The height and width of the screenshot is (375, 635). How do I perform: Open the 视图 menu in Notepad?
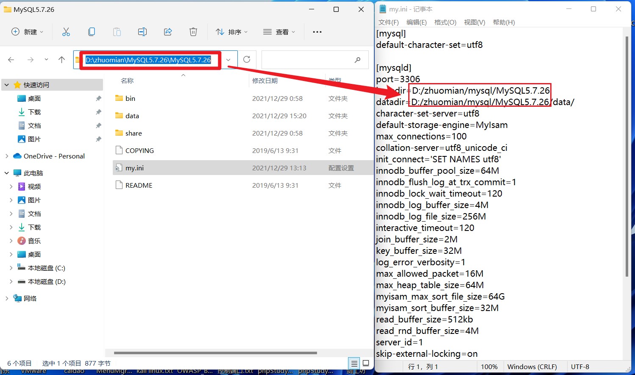[474, 22]
